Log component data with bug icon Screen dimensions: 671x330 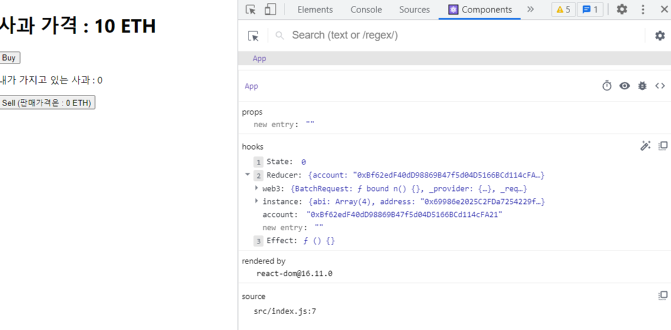tap(642, 86)
